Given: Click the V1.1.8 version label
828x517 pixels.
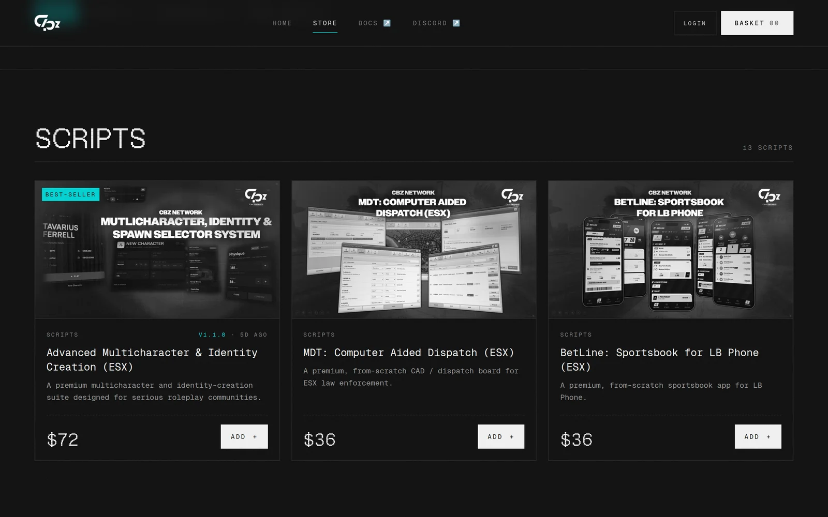Looking at the screenshot, I should [212, 334].
